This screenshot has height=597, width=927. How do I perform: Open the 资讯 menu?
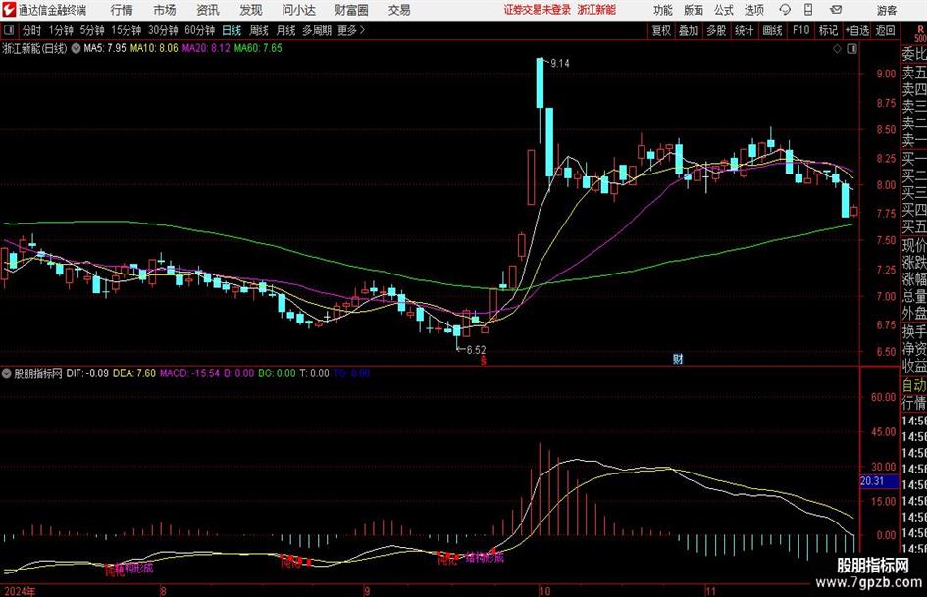point(208,10)
